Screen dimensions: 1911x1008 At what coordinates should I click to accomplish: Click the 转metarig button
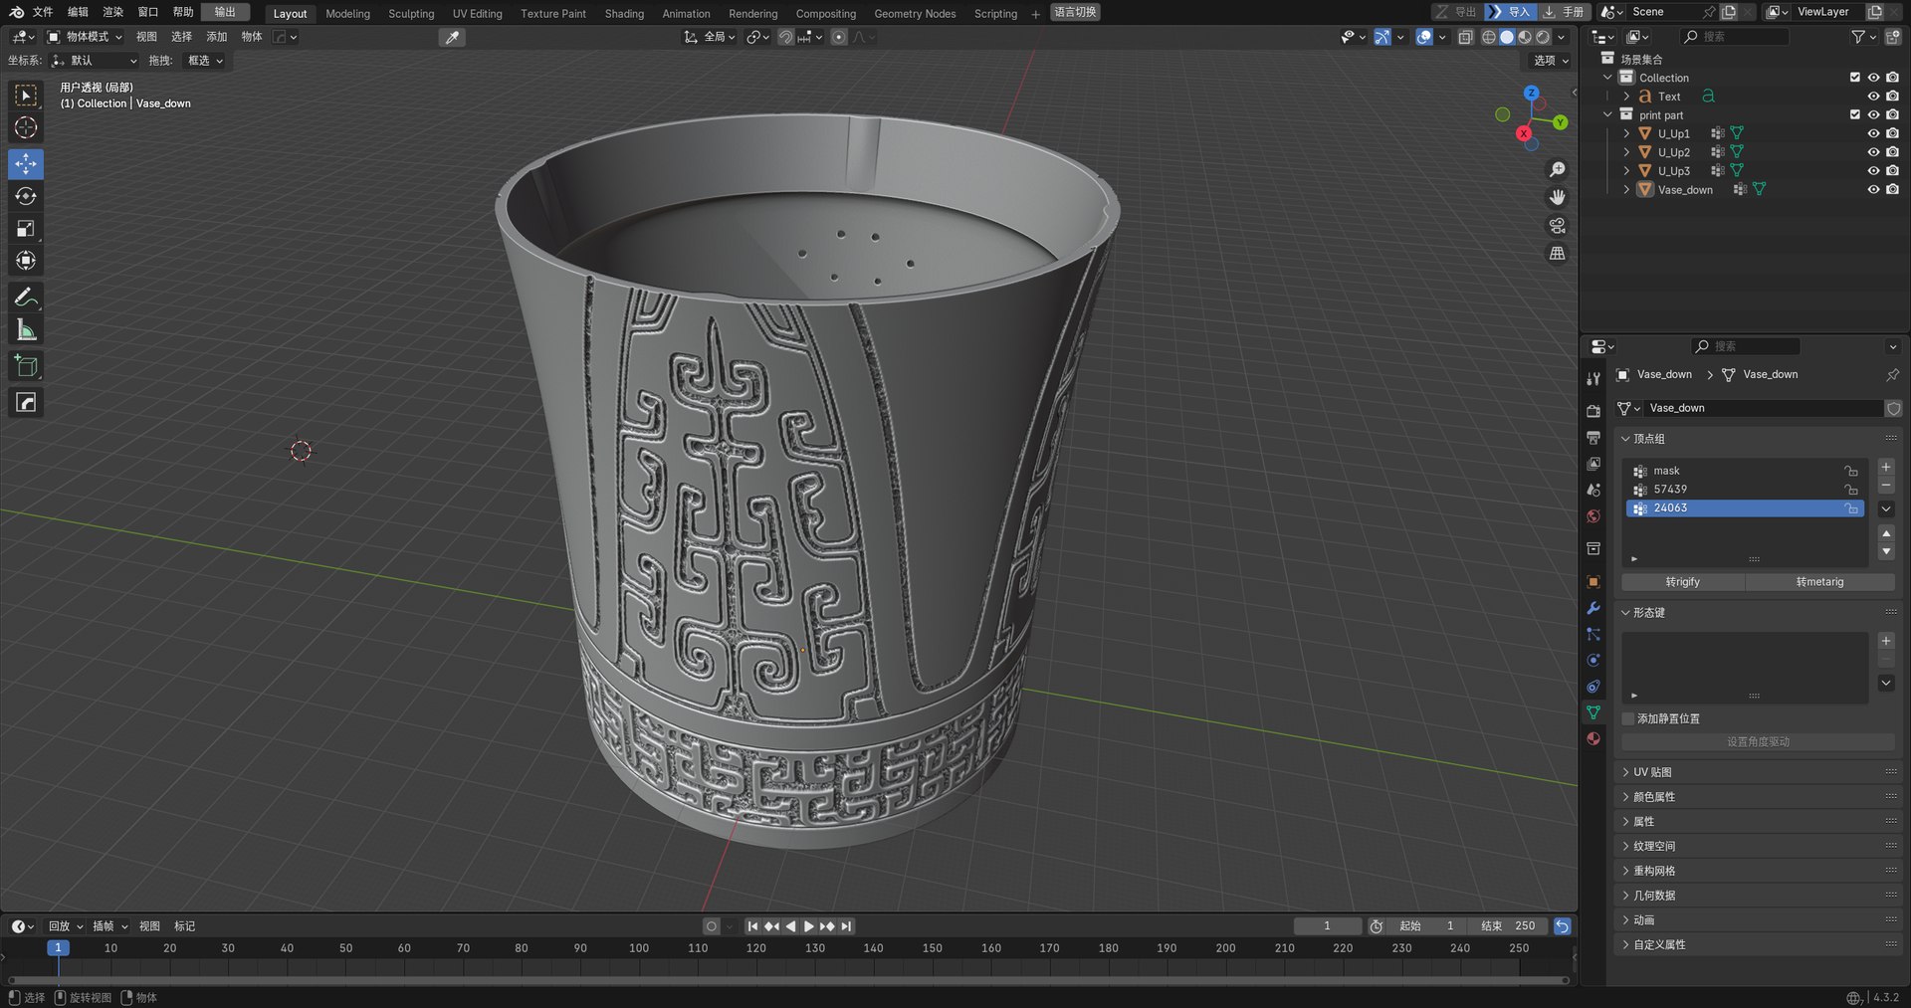(x=1819, y=582)
